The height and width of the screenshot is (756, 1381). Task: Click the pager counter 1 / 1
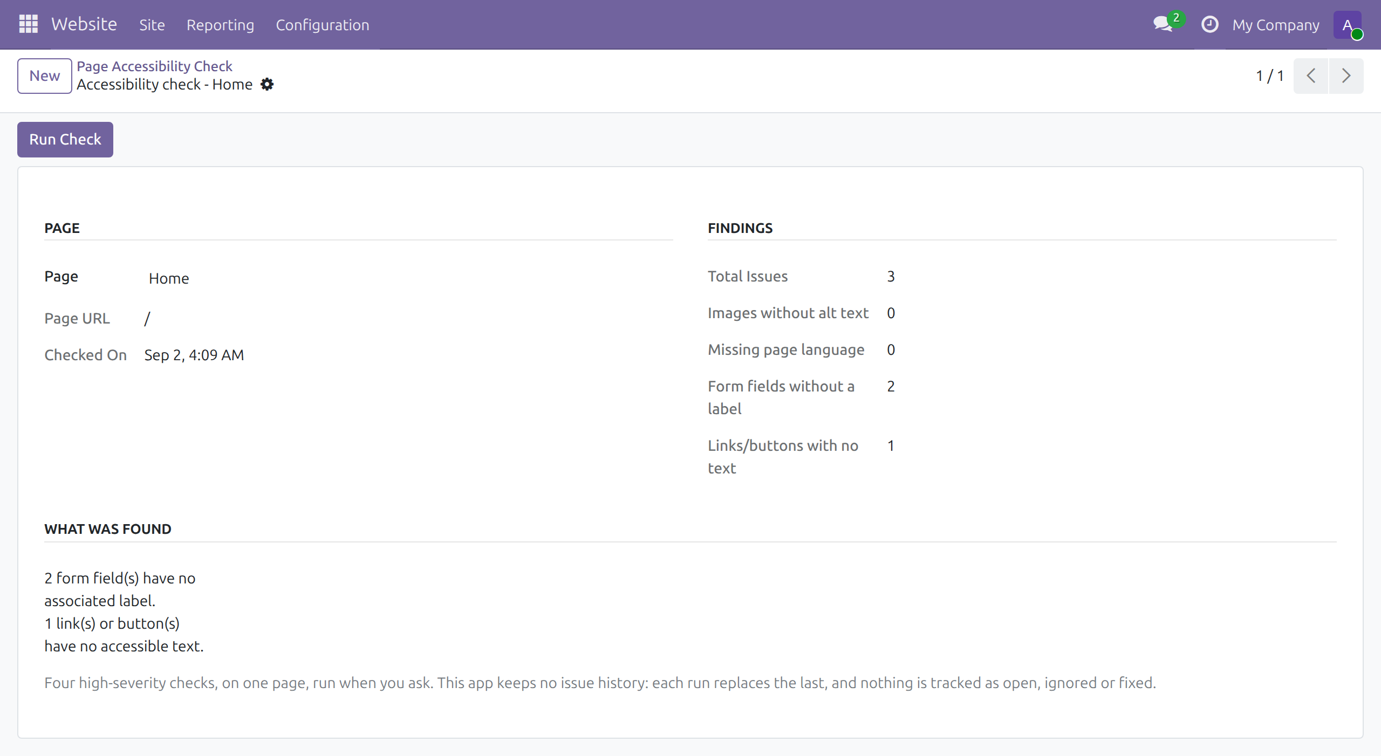[x=1269, y=76]
